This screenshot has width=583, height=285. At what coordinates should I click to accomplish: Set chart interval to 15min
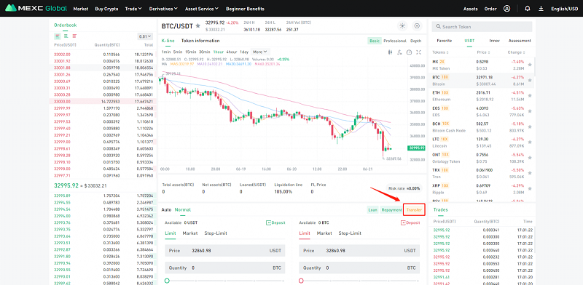pyautogui.click(x=191, y=52)
